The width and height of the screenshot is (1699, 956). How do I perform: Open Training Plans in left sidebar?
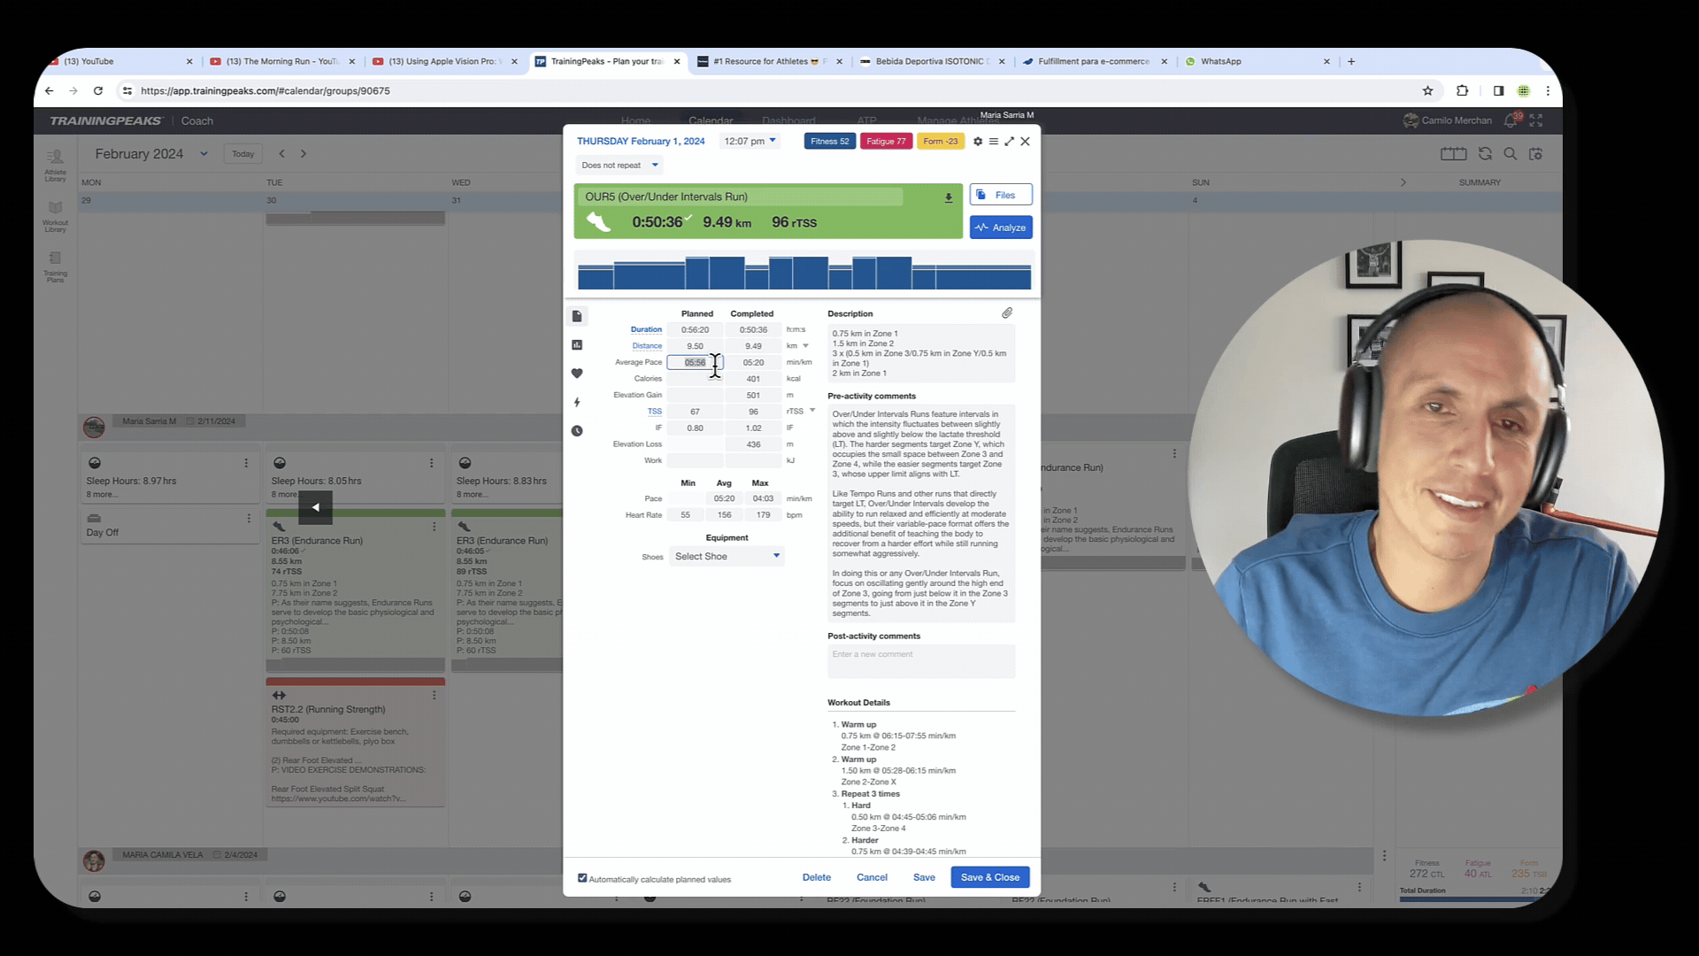tap(55, 266)
